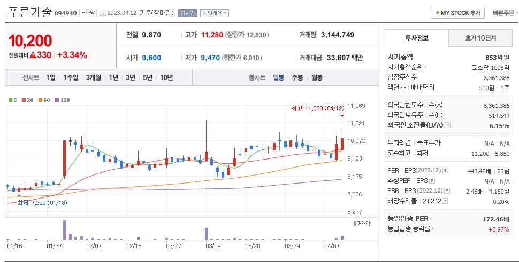
Task: Click the help icon next to 추정PER EPS
Action: 432,181
